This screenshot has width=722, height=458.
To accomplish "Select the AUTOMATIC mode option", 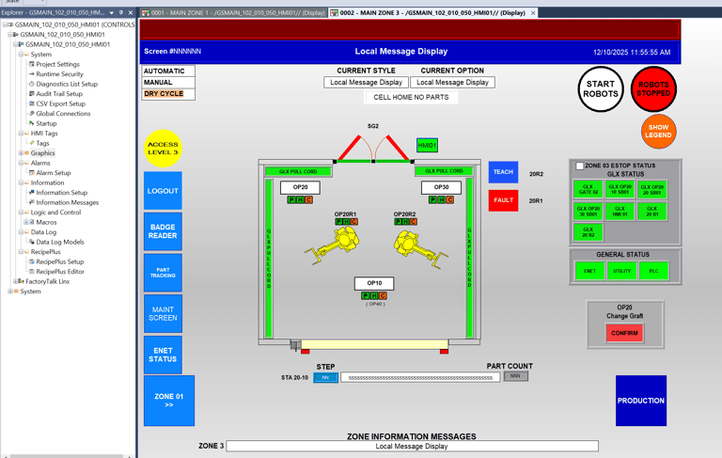I will (x=168, y=71).
